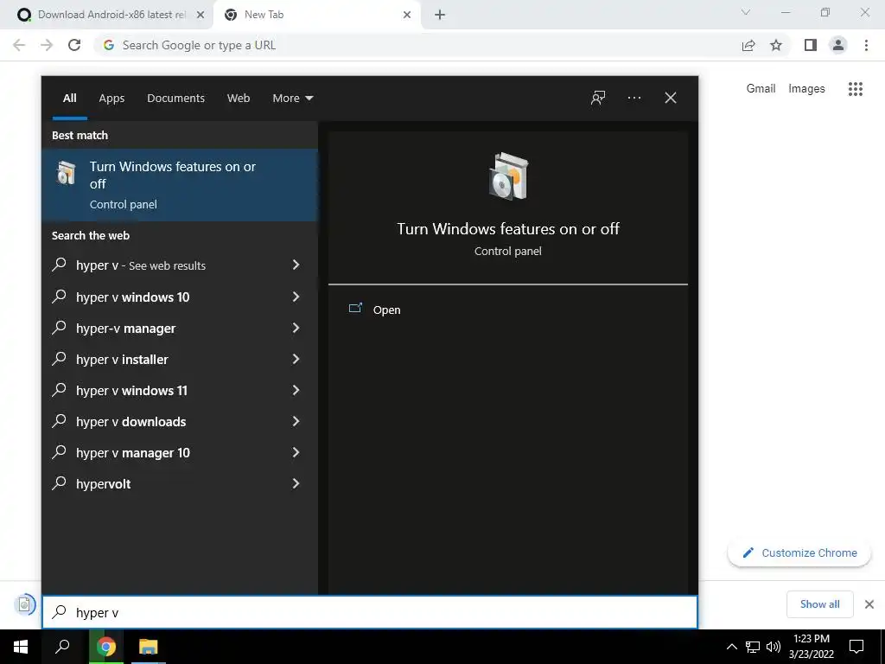This screenshot has height=664, width=885.
Task: Select best match Turn Windows features result
Action: tap(180, 185)
